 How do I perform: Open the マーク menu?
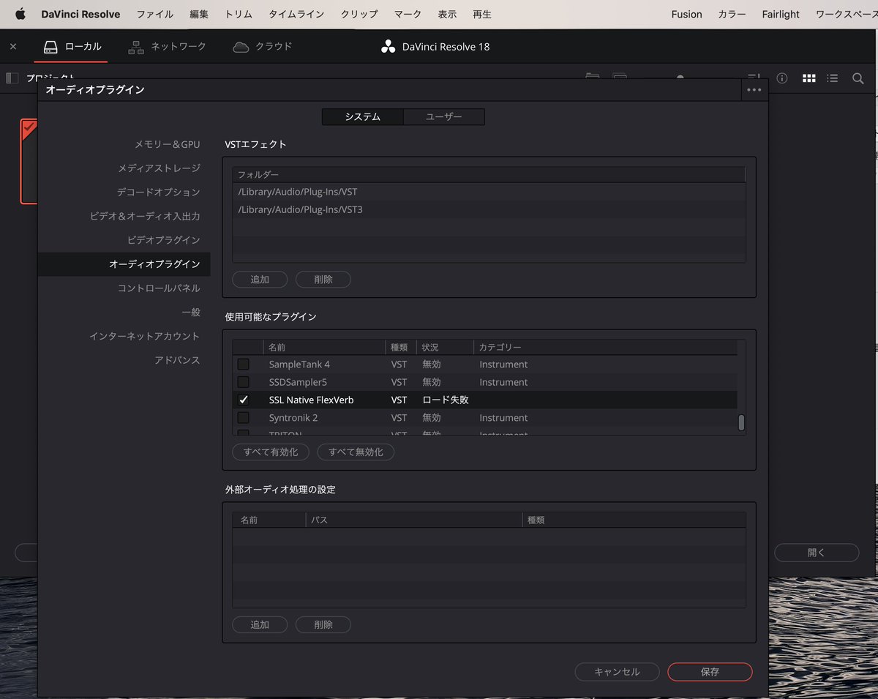408,14
